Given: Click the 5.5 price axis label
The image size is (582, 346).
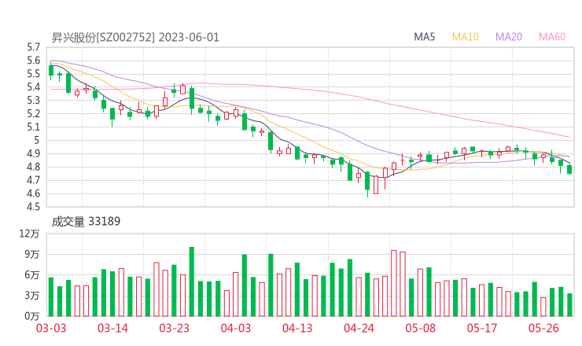Looking at the screenshot, I should click(33, 74).
